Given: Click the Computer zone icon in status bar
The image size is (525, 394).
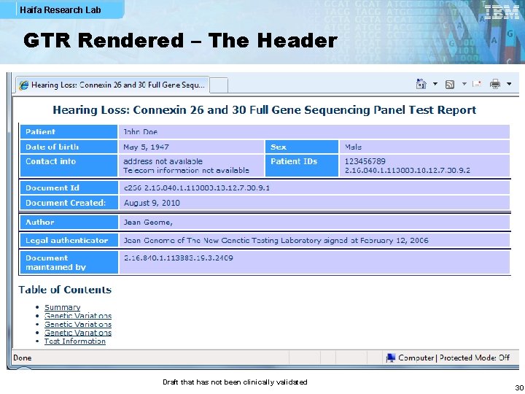Looking at the screenshot, I should coord(390,358).
